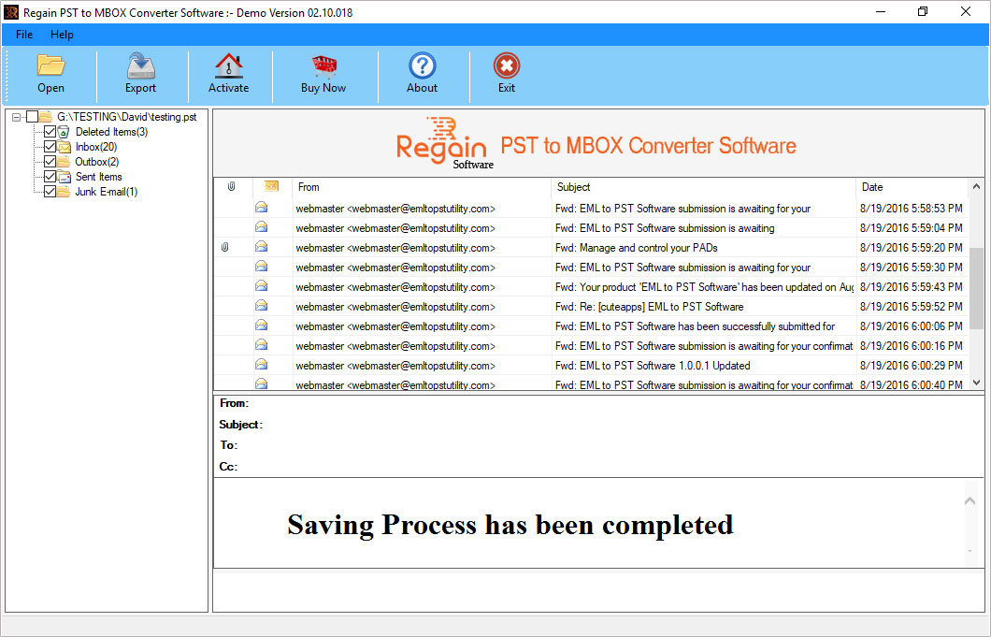The height and width of the screenshot is (637, 991).
Task: Click preview pane scroll up arrow
Action: [x=969, y=501]
